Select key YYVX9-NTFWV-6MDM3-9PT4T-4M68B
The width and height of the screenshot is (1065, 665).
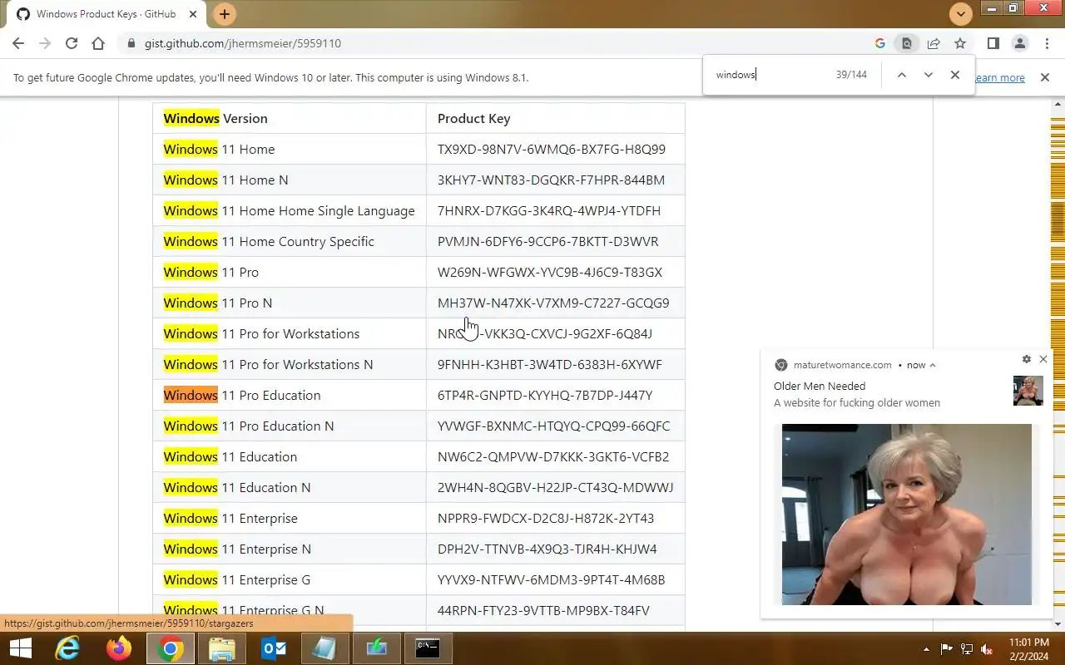click(x=551, y=580)
